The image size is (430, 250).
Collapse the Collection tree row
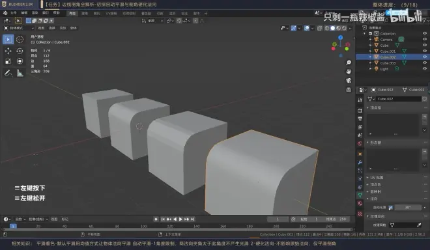[x=365, y=33]
